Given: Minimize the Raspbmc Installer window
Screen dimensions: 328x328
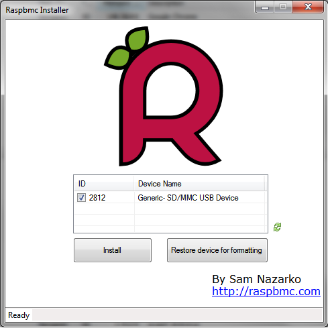Looking at the screenshot, I should (x=265, y=8).
